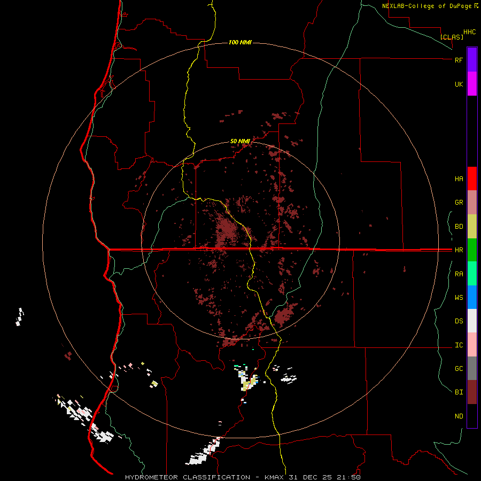Click the HR green legend swatch
The width and height of the screenshot is (481, 481).
[x=472, y=250]
